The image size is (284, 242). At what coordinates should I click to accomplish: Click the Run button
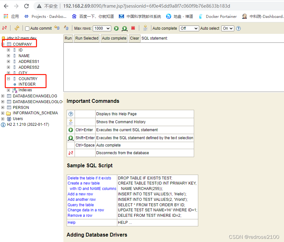click(x=68, y=38)
